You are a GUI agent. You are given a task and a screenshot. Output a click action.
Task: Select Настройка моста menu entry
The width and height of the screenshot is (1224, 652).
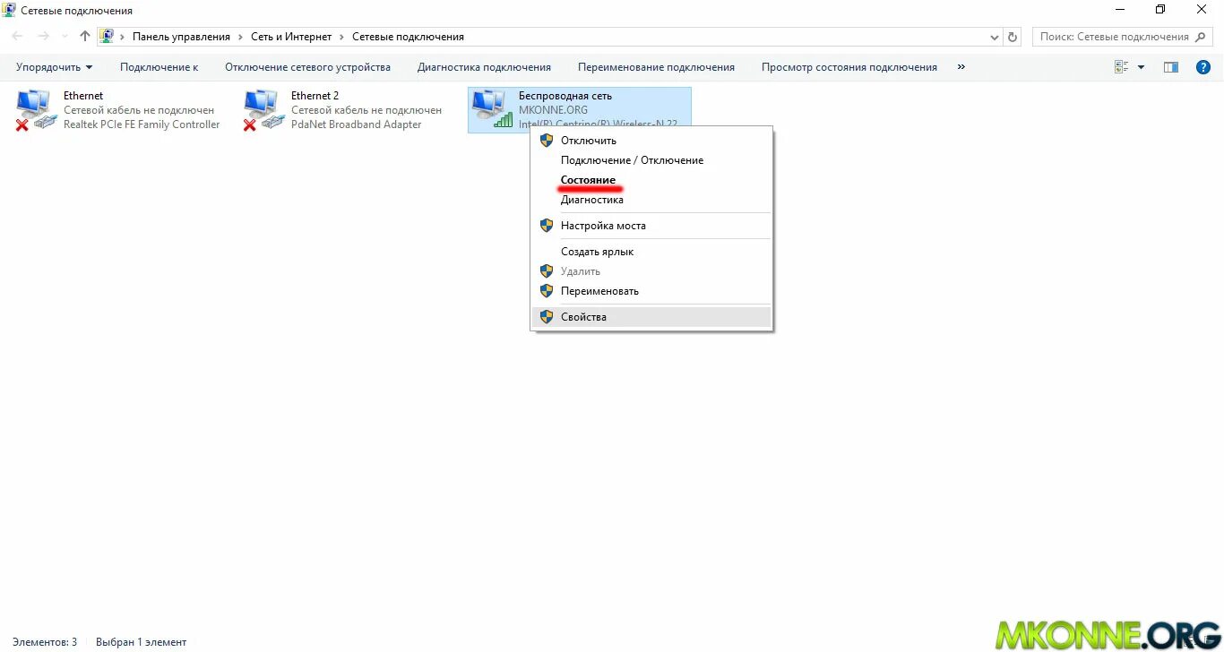[651, 226]
